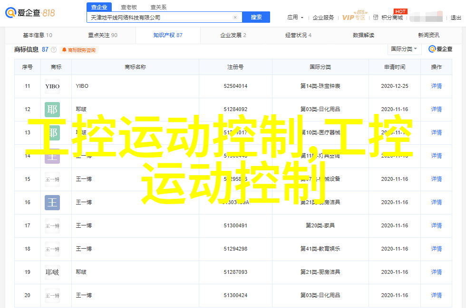Open the 王一博 trademark image in row 15
Image resolution: width=466 pixels, height=308 pixels.
coord(52,179)
